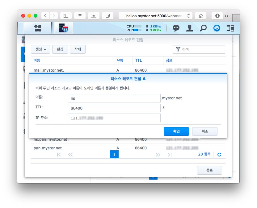Click the IP 주소 input field
The width and height of the screenshot is (257, 208).
[114, 118]
